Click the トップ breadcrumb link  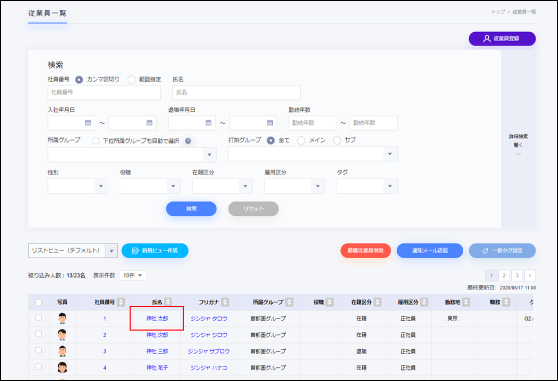(498, 11)
